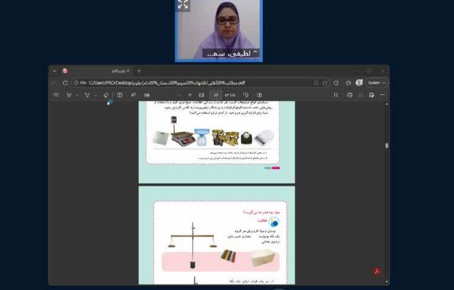View the file info icon in address bar
The height and width of the screenshot is (290, 454).
pos(76,83)
